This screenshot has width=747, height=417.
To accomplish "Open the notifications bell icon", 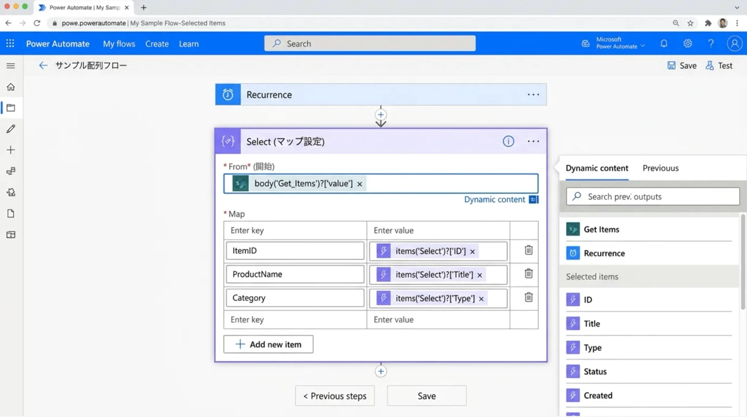I will coord(664,44).
